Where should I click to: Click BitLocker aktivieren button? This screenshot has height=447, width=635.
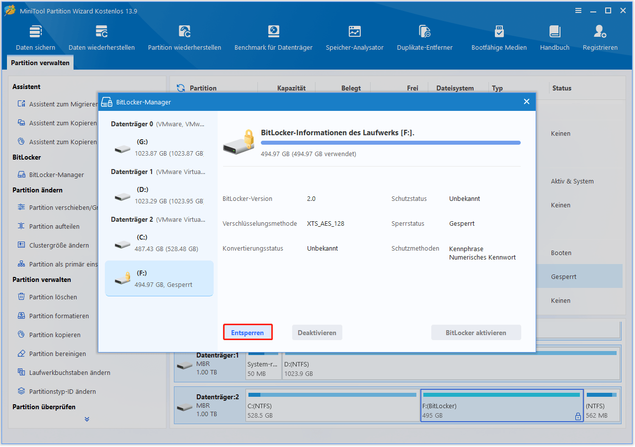476,333
